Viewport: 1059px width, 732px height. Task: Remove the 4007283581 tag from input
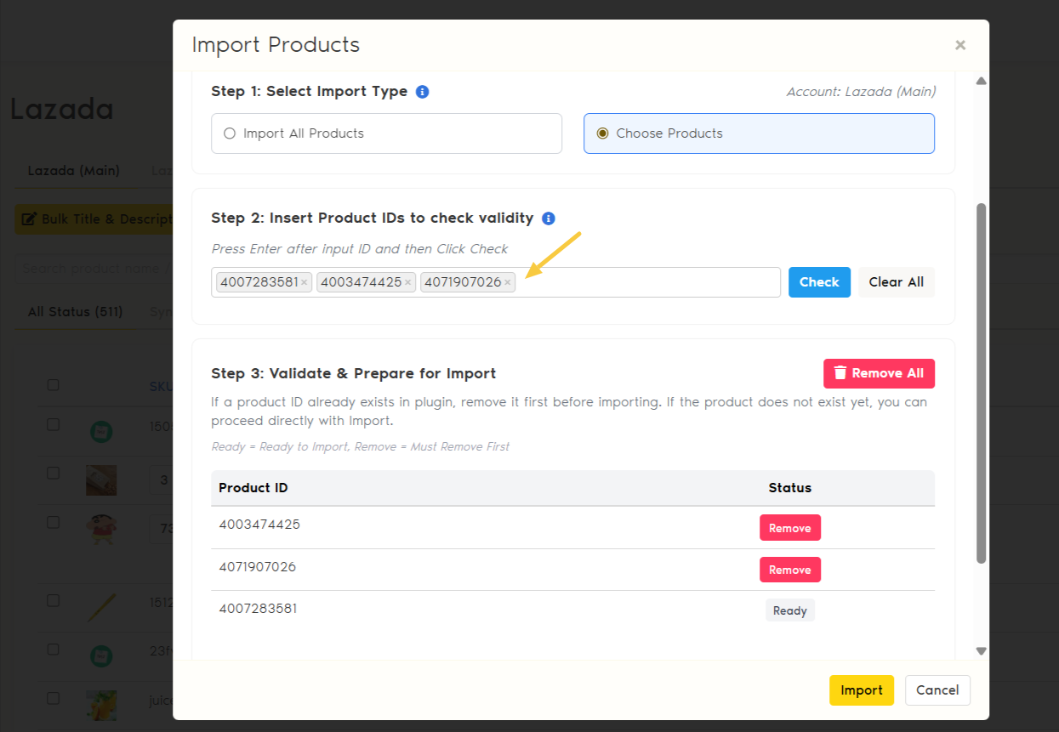pos(304,283)
